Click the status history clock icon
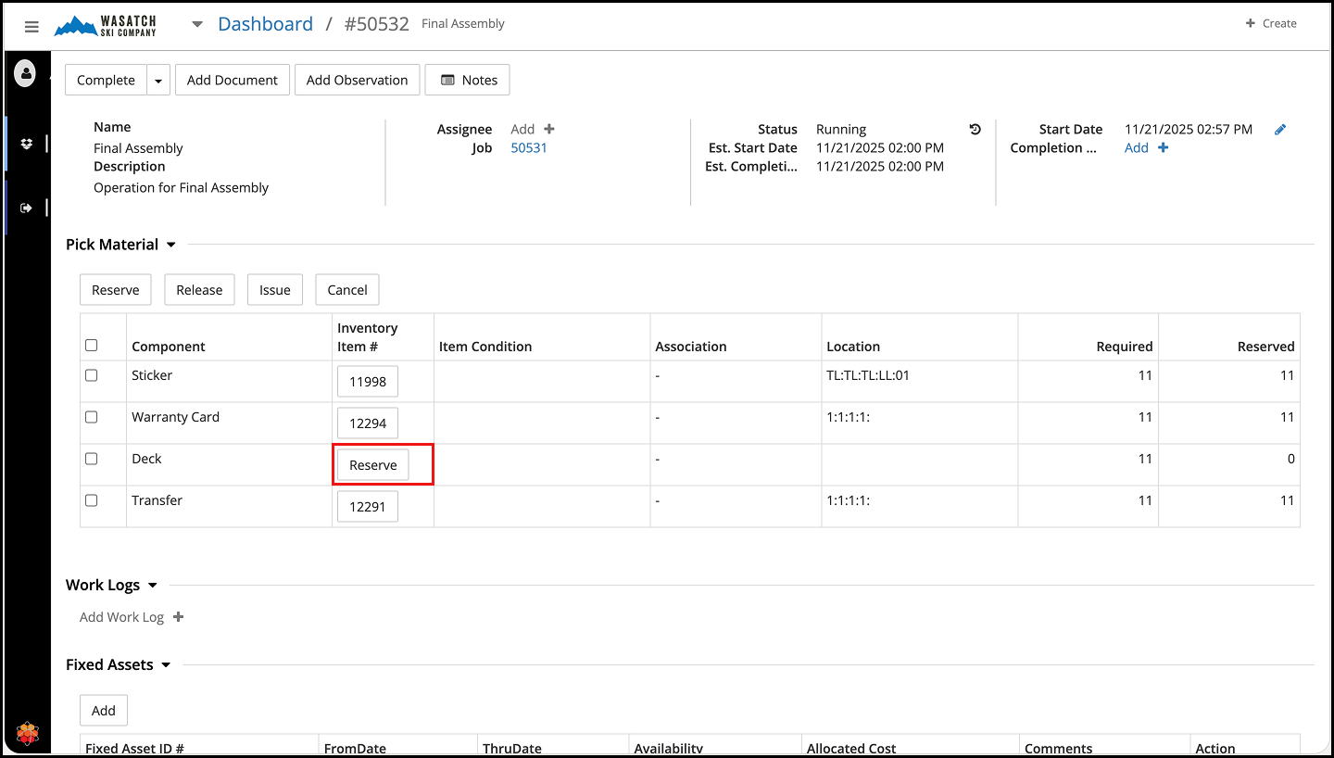Image resolution: width=1334 pixels, height=758 pixels. 975,130
